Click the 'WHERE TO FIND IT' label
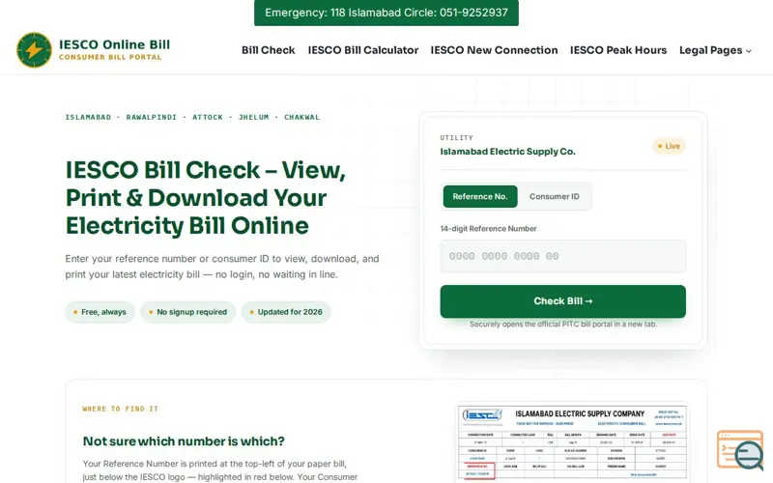Image resolution: width=773 pixels, height=483 pixels. [120, 409]
